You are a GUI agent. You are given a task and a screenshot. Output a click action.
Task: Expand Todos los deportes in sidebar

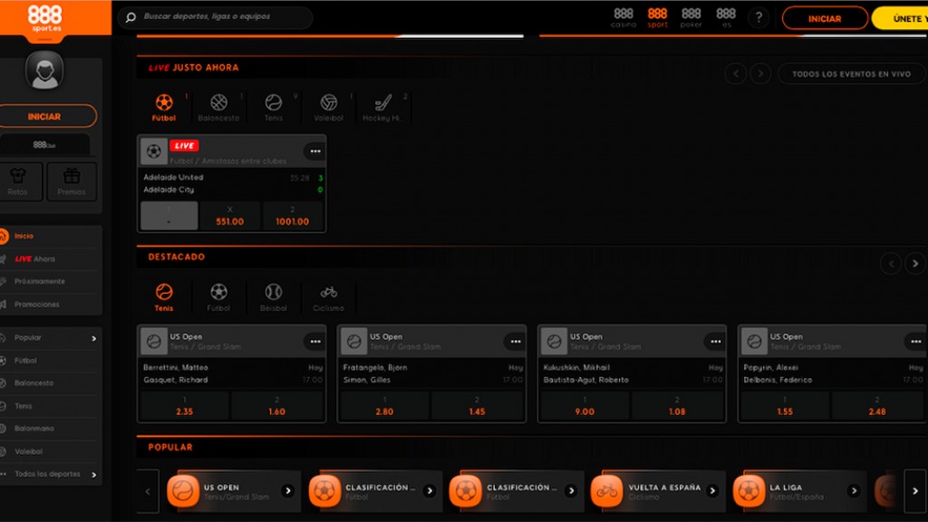coord(49,474)
